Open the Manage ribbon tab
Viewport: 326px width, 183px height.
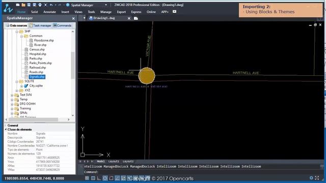[106, 12]
